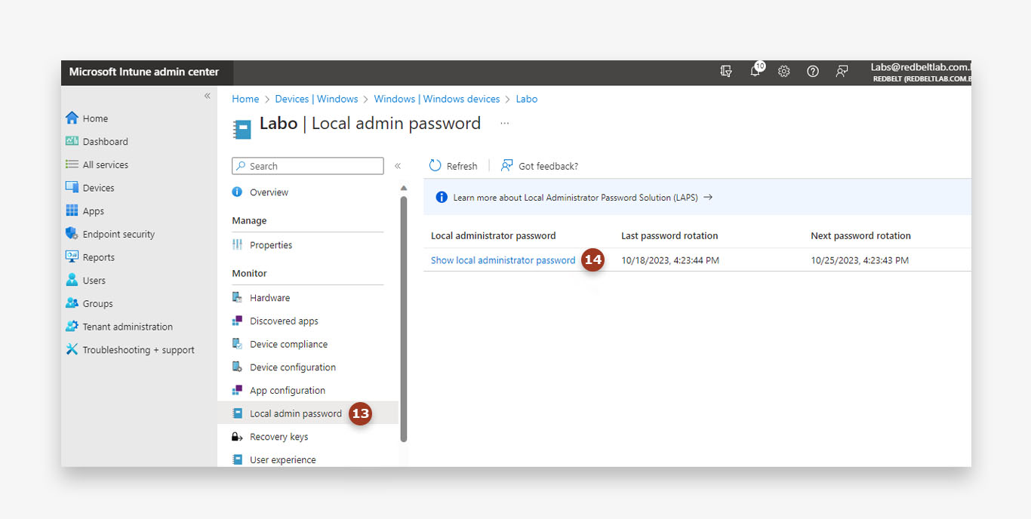This screenshot has height=519, width=1031.
Task: Click the Refresh circular arrow icon
Action: (x=435, y=165)
